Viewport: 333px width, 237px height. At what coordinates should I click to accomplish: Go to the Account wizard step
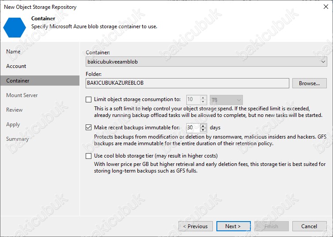pyautogui.click(x=16, y=66)
